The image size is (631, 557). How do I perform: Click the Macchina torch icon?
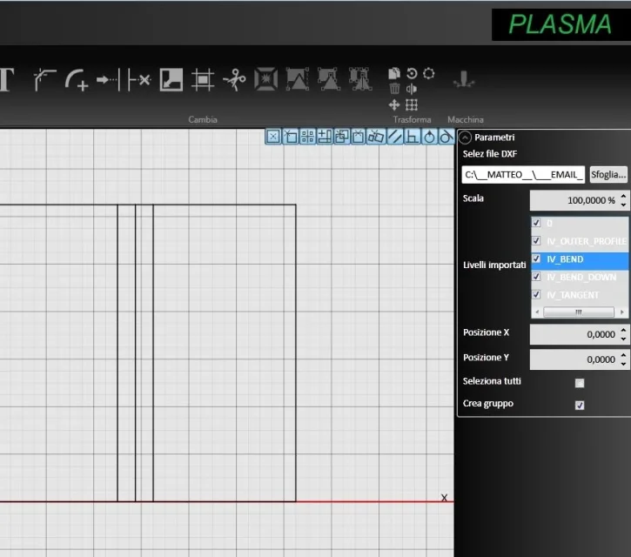tap(464, 79)
